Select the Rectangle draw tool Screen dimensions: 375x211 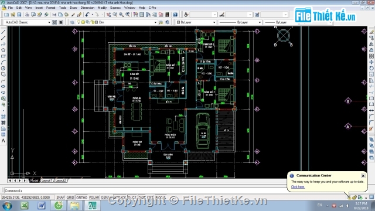[x=4, y=56]
